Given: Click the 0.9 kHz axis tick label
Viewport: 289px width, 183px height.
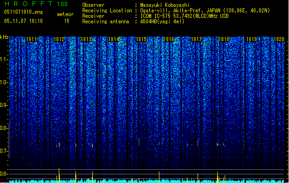Looking at the screenshot, I should 4,105.
